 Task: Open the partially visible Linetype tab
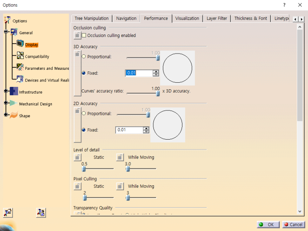(x=281, y=19)
